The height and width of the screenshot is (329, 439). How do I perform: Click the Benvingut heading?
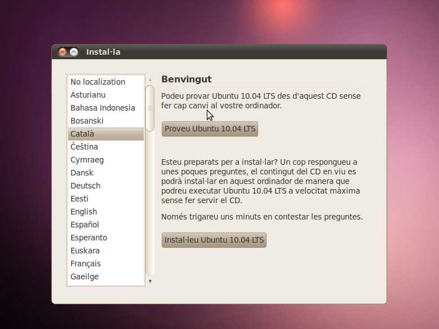click(x=186, y=80)
